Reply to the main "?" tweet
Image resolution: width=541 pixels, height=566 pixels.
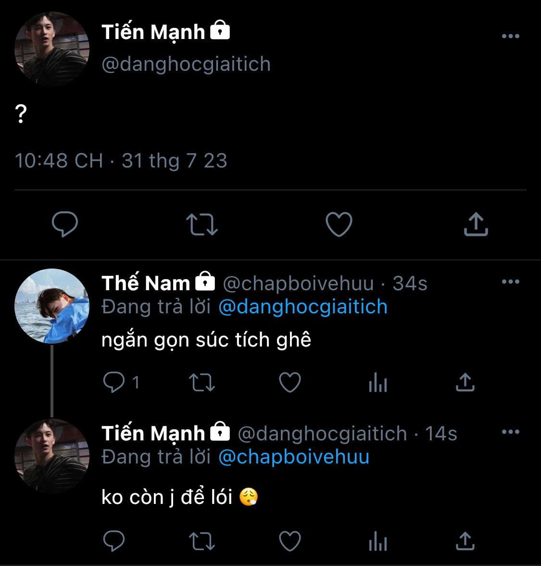(x=64, y=224)
